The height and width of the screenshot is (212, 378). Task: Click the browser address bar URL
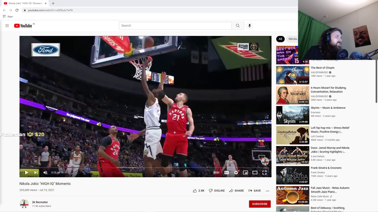click(50, 10)
